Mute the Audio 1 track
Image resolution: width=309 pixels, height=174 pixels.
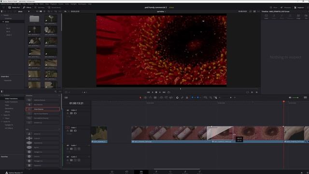[79, 149]
